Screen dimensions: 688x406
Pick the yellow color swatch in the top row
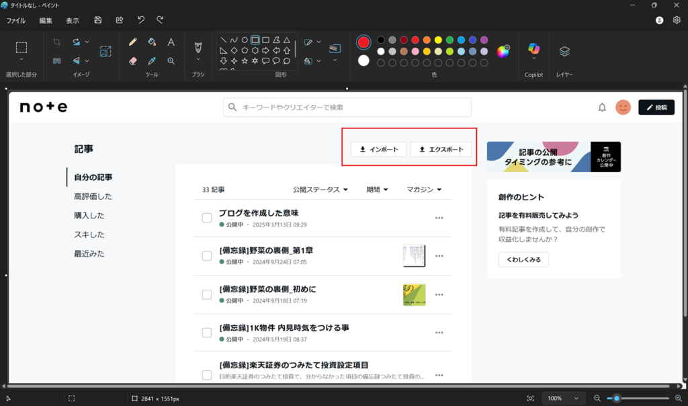click(438, 40)
